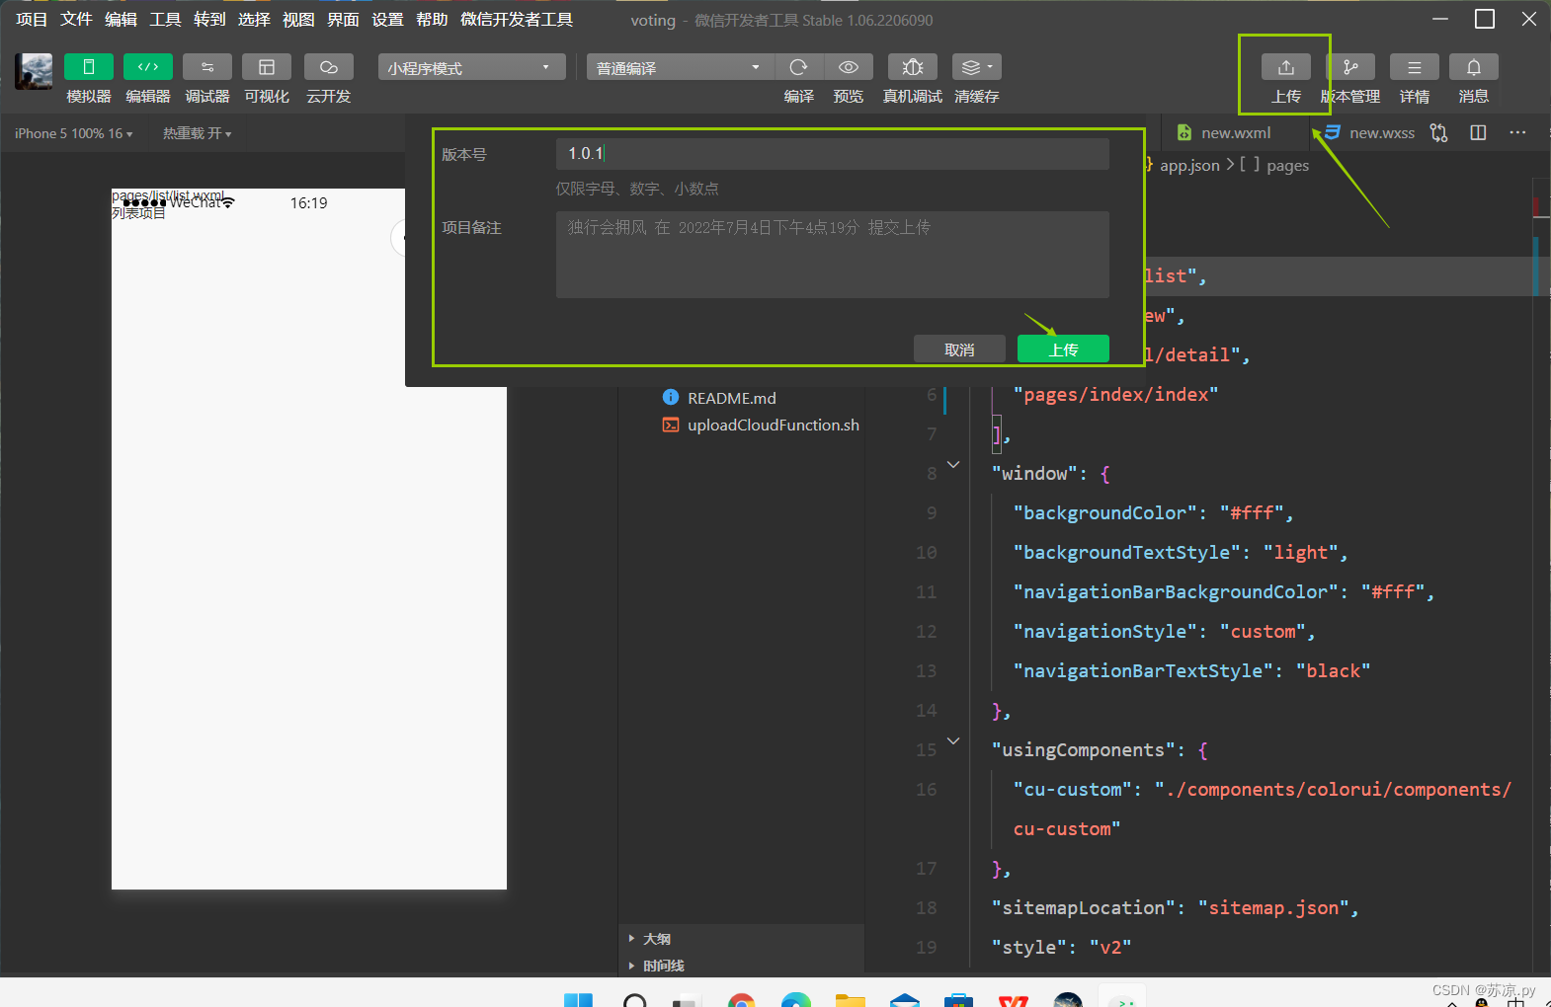
Task: Open messages (消息) bell icon
Action: tap(1474, 66)
